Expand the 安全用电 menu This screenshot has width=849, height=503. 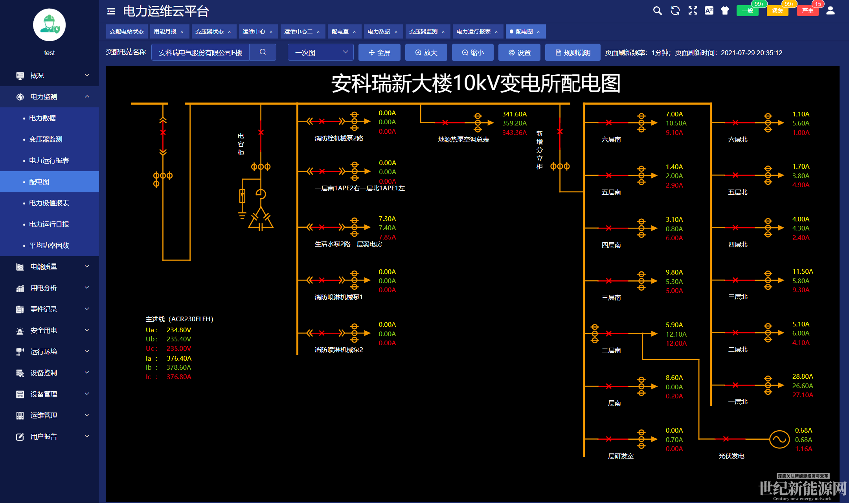point(87,330)
